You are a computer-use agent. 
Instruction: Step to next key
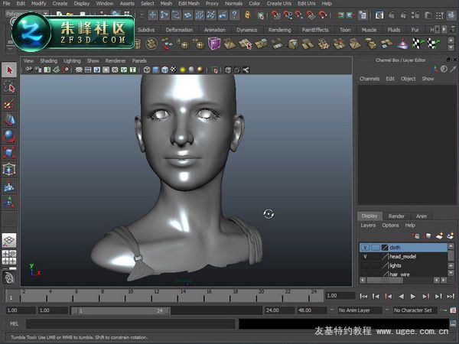[425, 297]
